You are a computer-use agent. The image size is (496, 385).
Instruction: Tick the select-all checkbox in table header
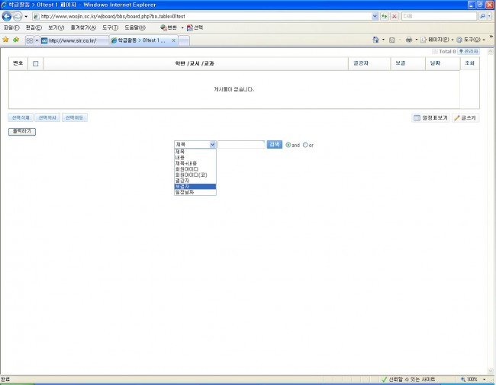tap(35, 63)
